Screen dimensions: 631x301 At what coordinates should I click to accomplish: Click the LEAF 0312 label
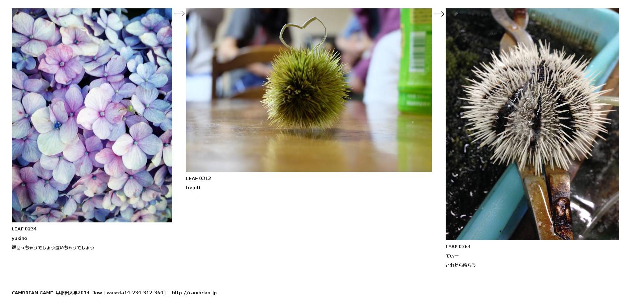(198, 178)
